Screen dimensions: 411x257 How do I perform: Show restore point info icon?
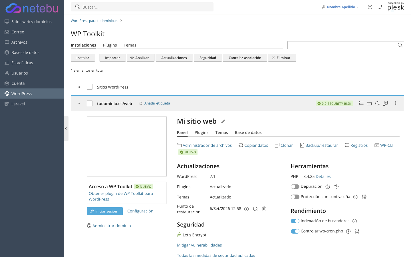pyautogui.click(x=247, y=209)
